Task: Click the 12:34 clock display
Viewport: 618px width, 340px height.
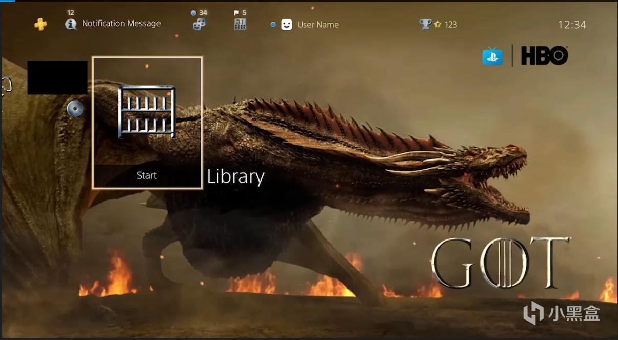Action: [572, 25]
